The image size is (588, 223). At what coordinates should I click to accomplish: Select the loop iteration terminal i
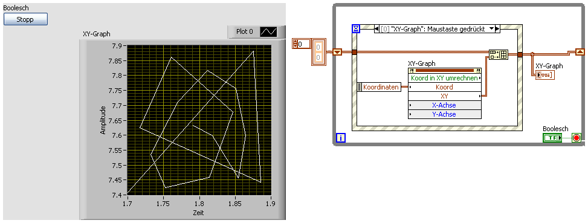(340, 138)
